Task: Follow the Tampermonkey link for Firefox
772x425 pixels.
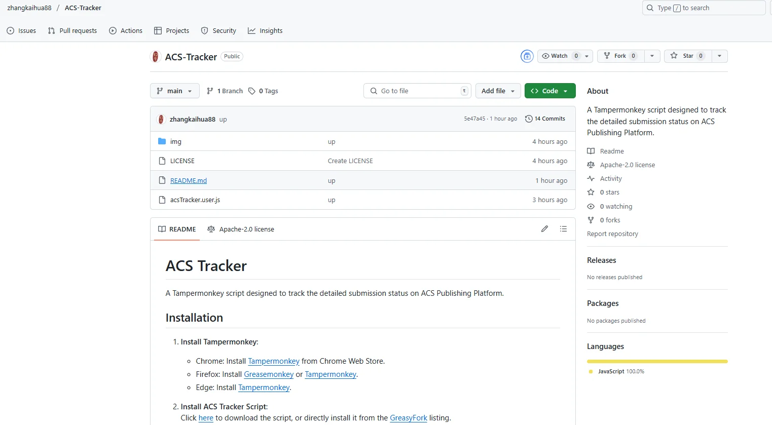Action: [x=330, y=374]
